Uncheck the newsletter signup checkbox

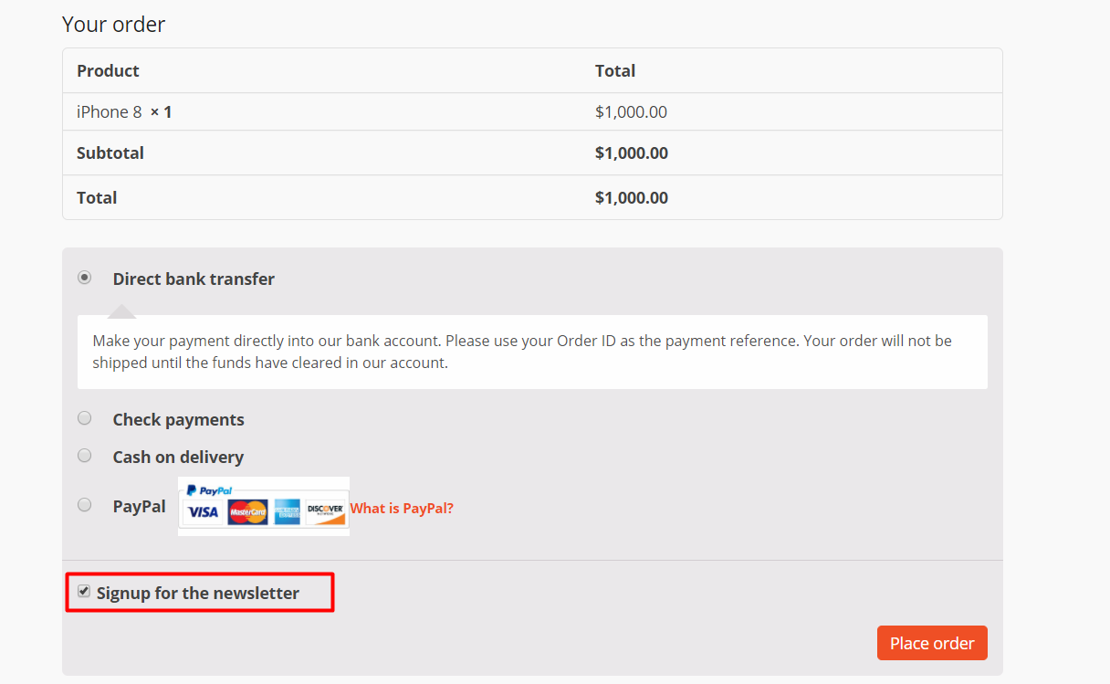[x=84, y=592]
